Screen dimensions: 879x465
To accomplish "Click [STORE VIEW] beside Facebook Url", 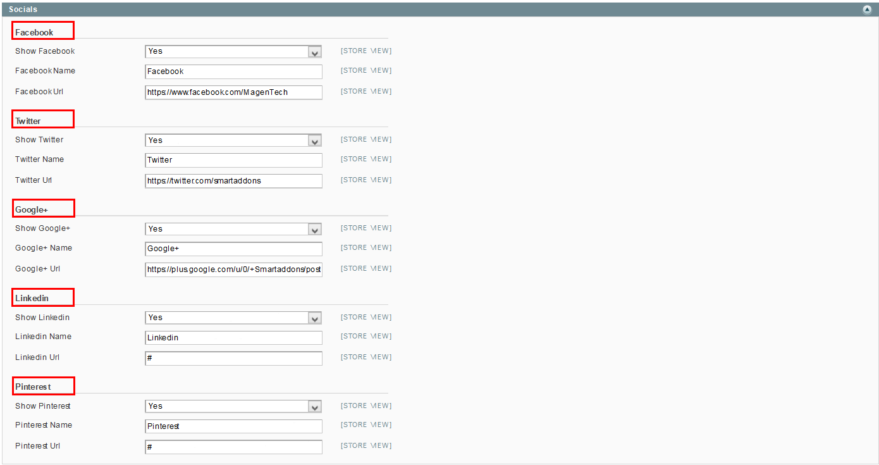I will pos(366,92).
